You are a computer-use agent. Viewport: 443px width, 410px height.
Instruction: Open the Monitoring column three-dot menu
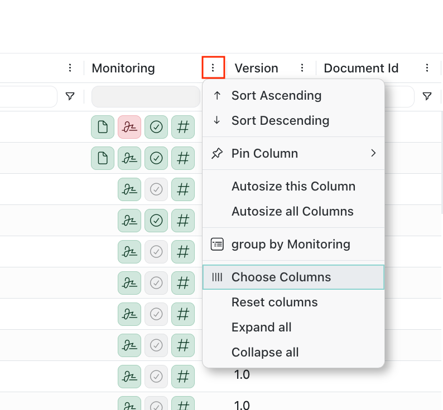(x=213, y=68)
